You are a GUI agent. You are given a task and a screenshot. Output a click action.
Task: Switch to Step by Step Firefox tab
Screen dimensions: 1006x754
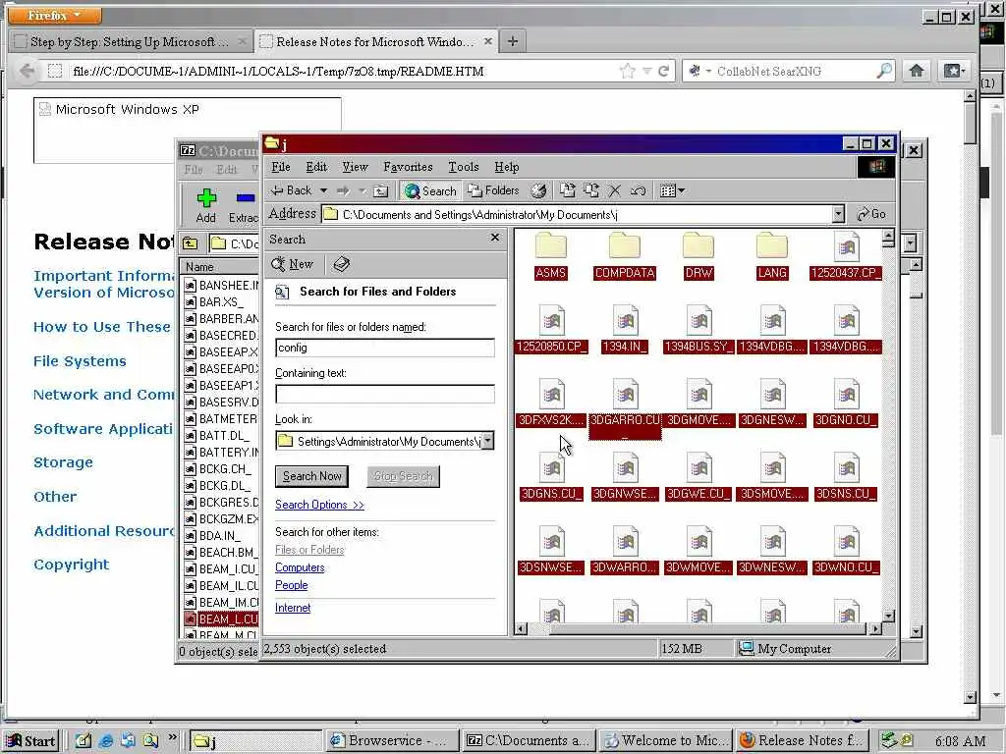tap(131, 41)
